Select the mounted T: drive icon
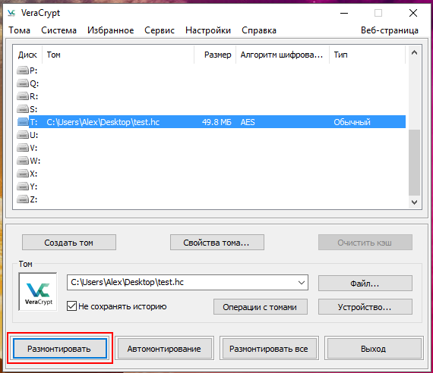Screen dimensions: 433x373 point(23,122)
